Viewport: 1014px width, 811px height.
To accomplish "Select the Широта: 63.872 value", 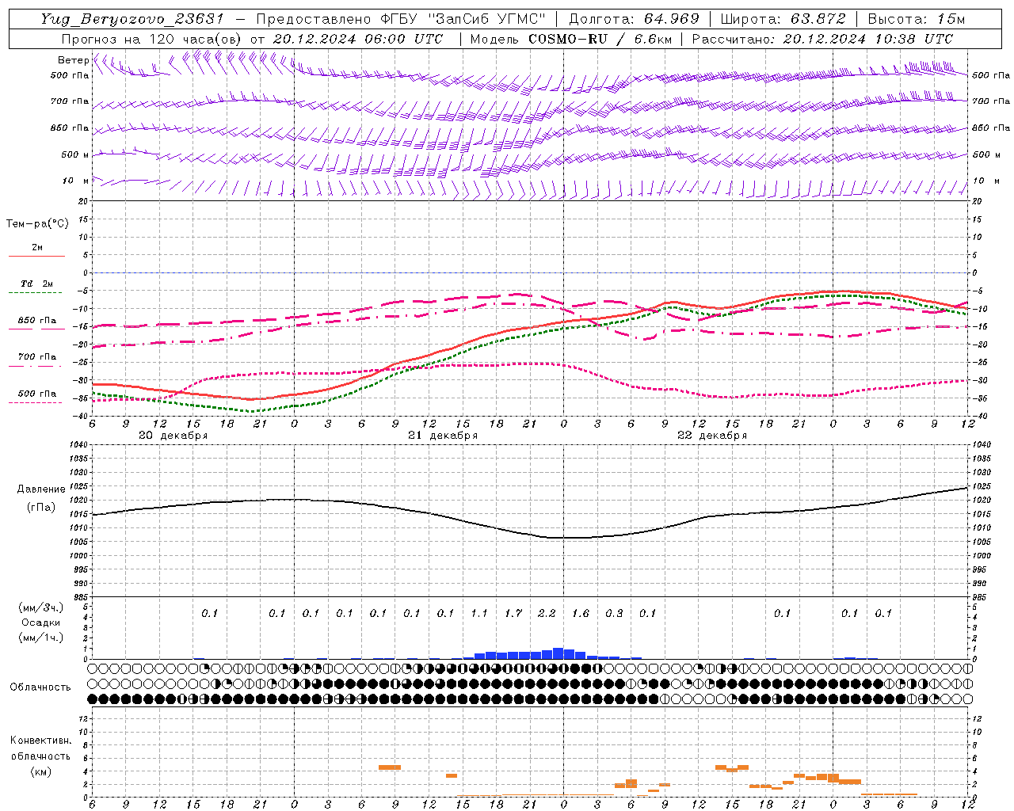I will coord(783,19).
